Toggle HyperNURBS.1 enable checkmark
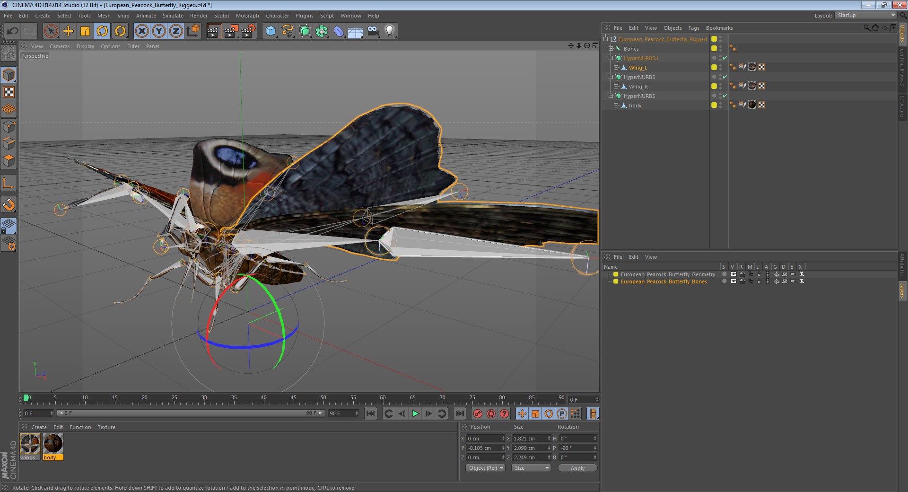Viewport: 908px width, 492px height. point(725,58)
